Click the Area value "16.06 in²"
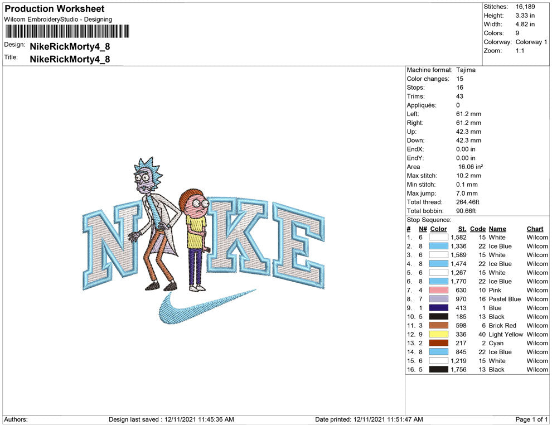Image resolution: width=552 pixels, height=425 pixels. [x=471, y=167]
